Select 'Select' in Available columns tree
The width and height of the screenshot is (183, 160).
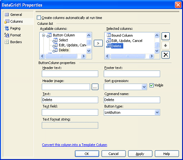pyautogui.click(x=63, y=40)
